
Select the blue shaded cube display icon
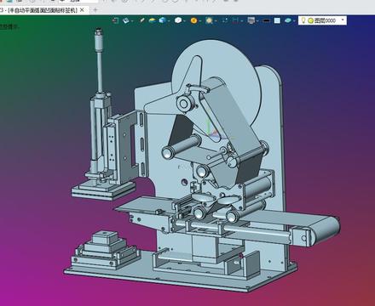click(163, 20)
